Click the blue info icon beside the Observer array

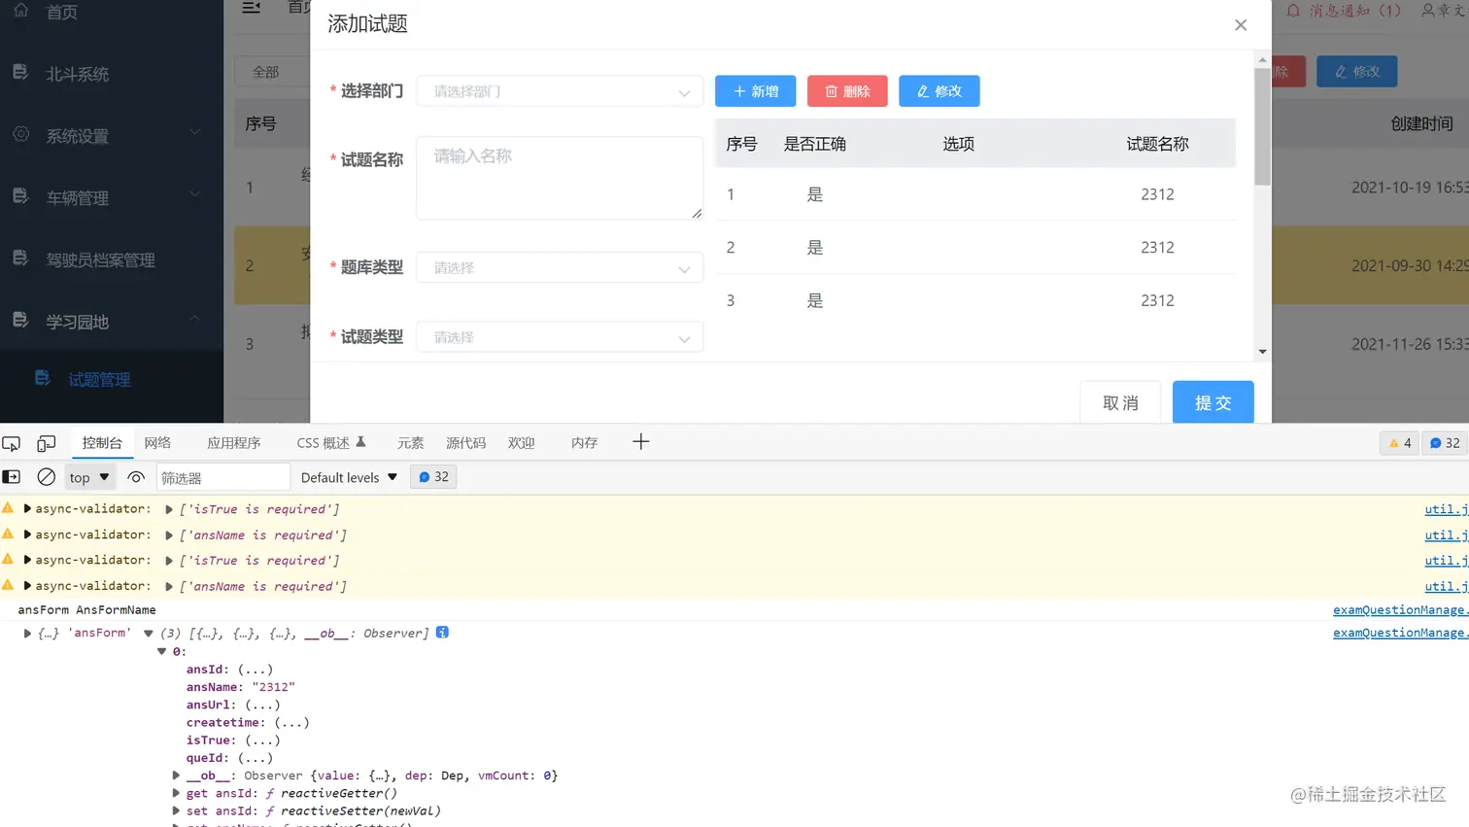click(442, 633)
